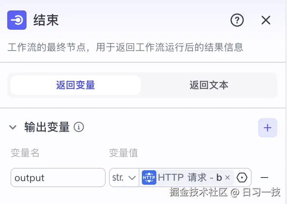
Task: Click the 变量名 column label
Action: 25,153
